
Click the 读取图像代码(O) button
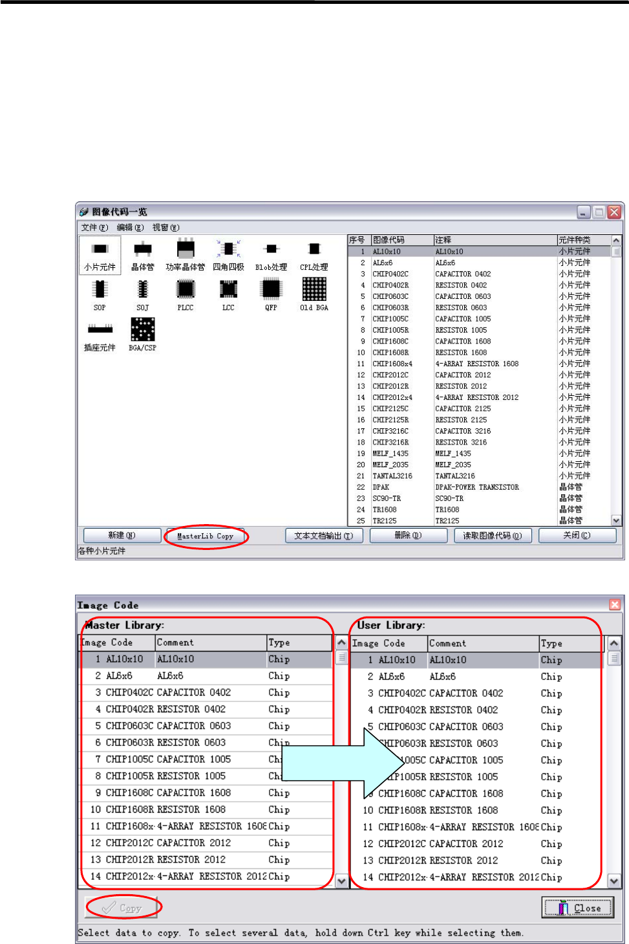(x=493, y=536)
